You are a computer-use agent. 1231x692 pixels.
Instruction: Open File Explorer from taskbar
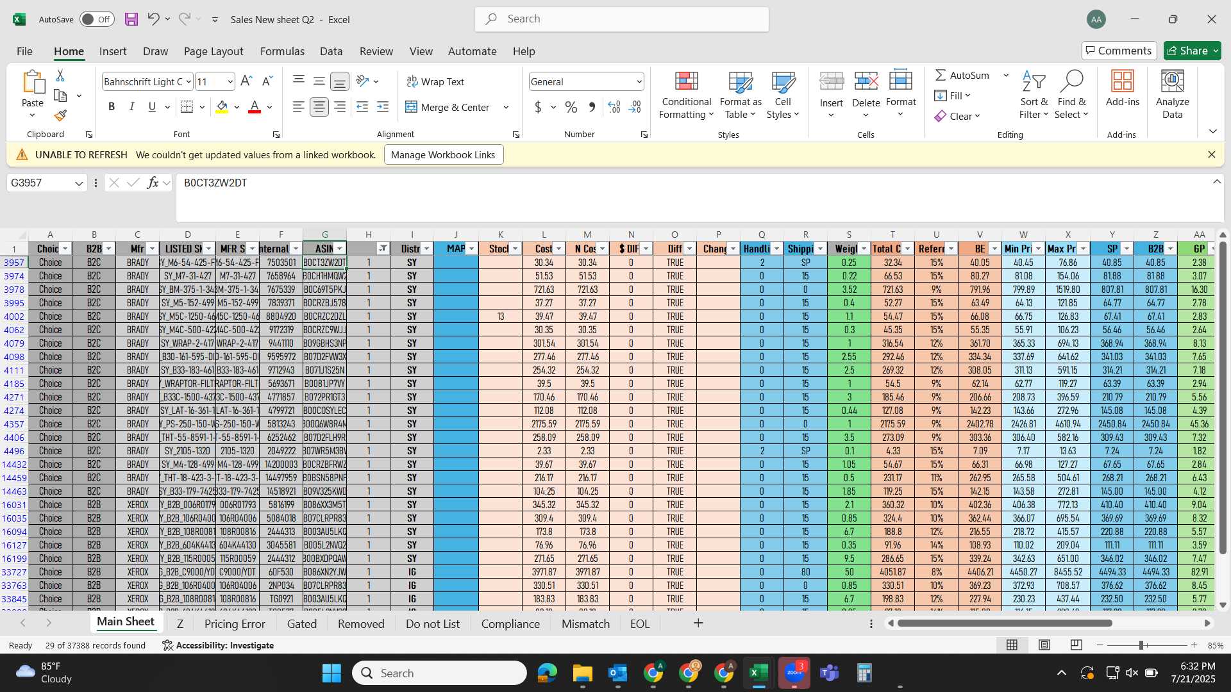[x=582, y=673]
